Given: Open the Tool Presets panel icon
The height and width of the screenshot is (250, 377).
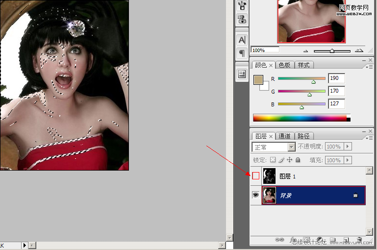Looking at the screenshot, I should point(242,19).
